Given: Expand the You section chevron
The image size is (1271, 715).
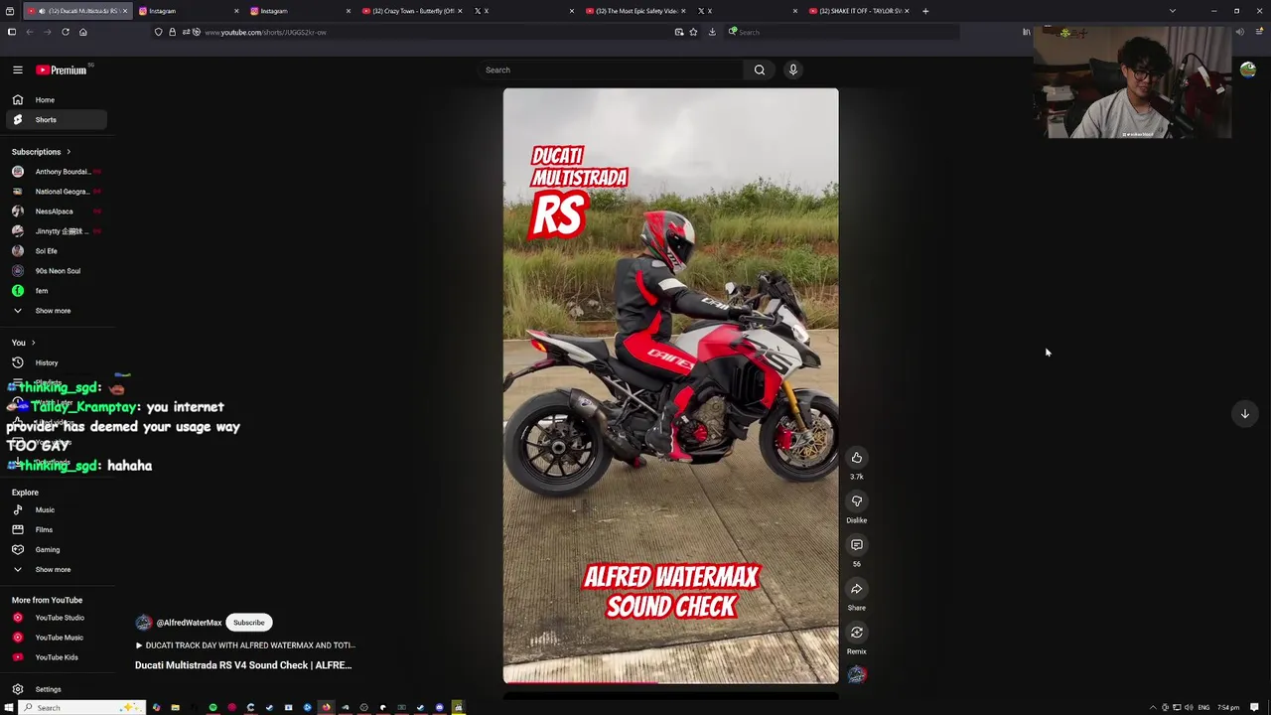Looking at the screenshot, I should pos(33,343).
